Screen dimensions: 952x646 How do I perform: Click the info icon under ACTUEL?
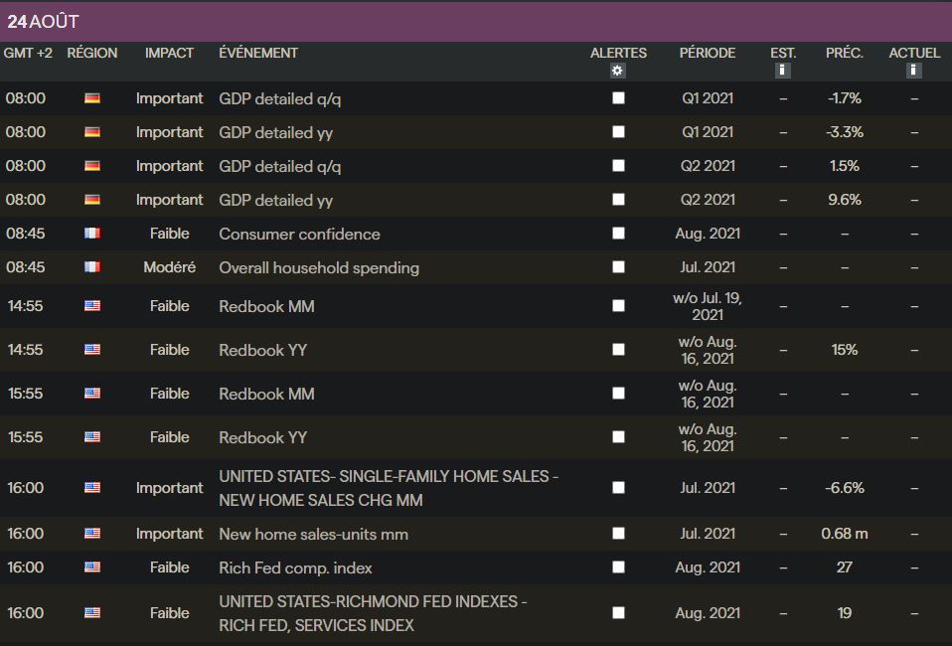point(913,71)
